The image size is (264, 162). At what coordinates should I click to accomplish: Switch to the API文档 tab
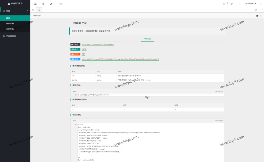click(x=147, y=39)
